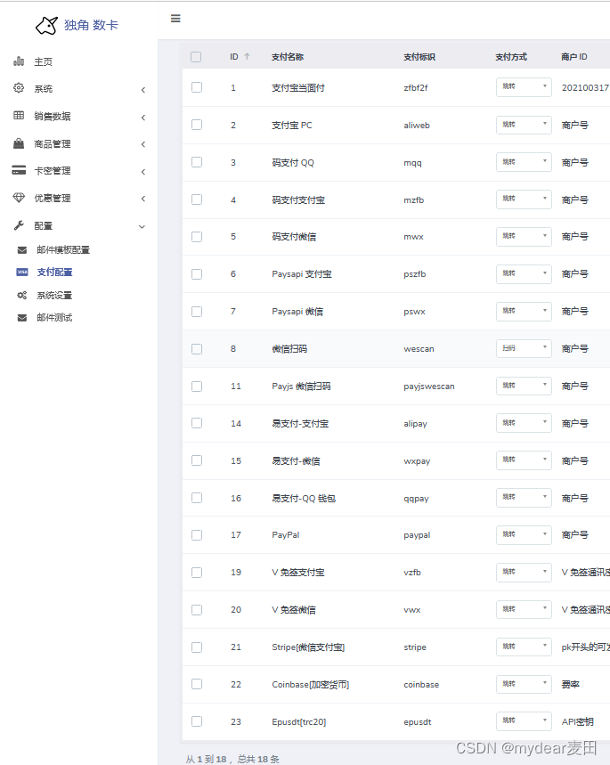This screenshot has width=610, height=765.
Task: Select the 支付宝 PC row checkbox
Action: (197, 125)
